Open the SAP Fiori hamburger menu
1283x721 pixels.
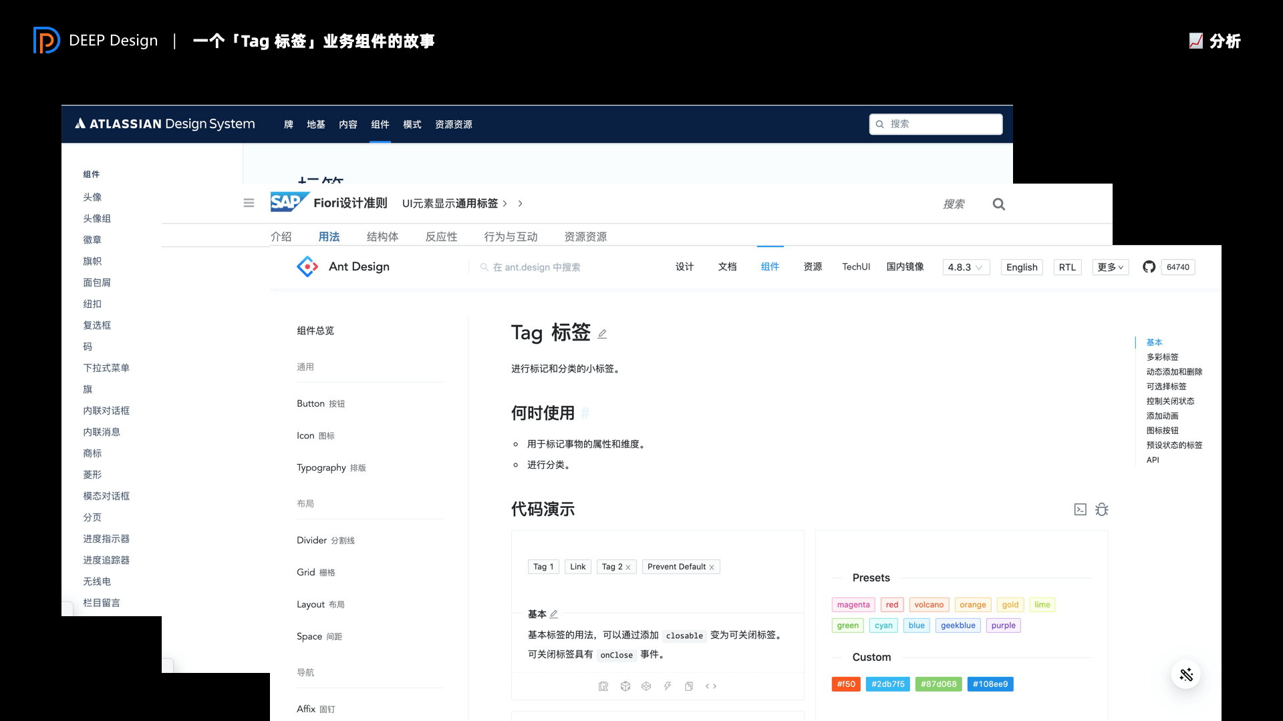(249, 203)
